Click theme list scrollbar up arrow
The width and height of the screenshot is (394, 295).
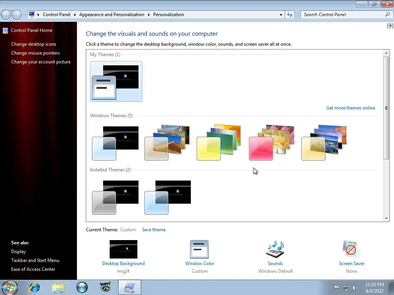click(x=386, y=53)
